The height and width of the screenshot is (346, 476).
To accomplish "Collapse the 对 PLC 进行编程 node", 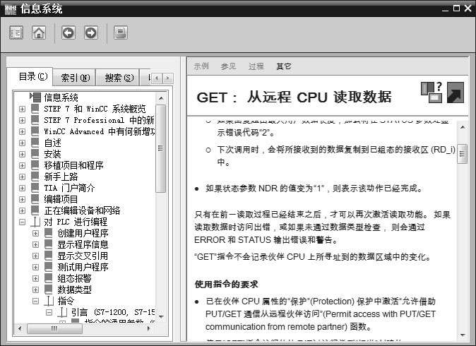I will 22,222.
